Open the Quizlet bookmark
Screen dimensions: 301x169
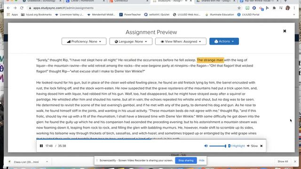(157, 15)
